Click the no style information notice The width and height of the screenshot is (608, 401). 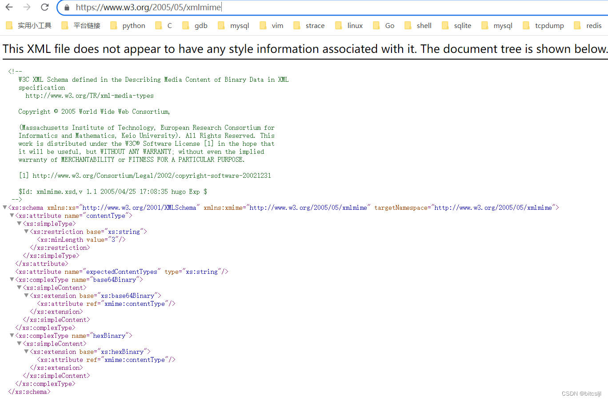pos(305,49)
